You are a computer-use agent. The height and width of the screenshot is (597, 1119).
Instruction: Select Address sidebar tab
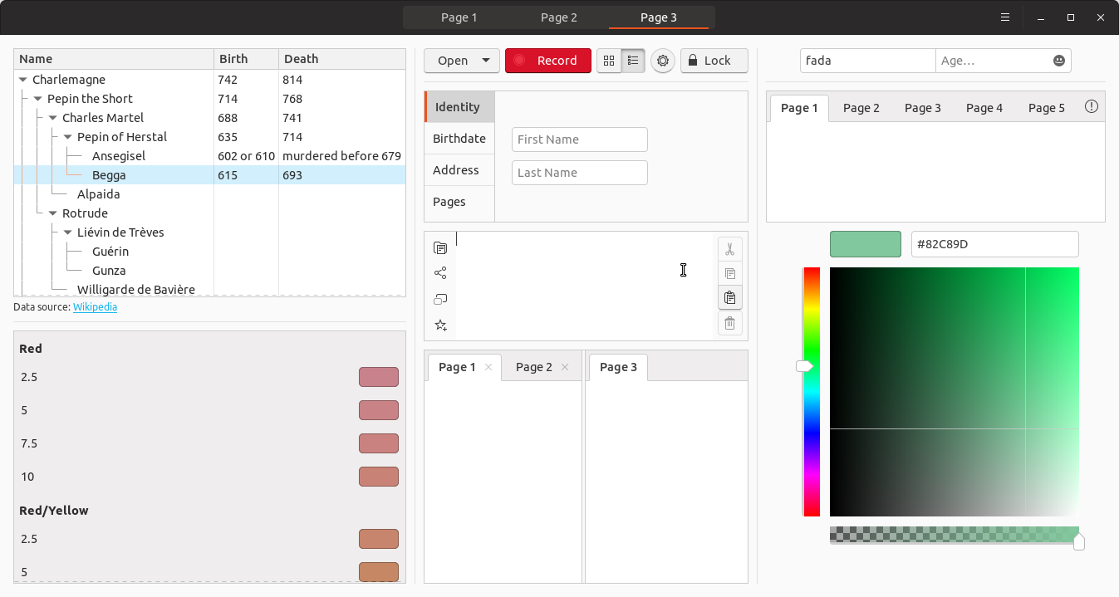(x=459, y=170)
